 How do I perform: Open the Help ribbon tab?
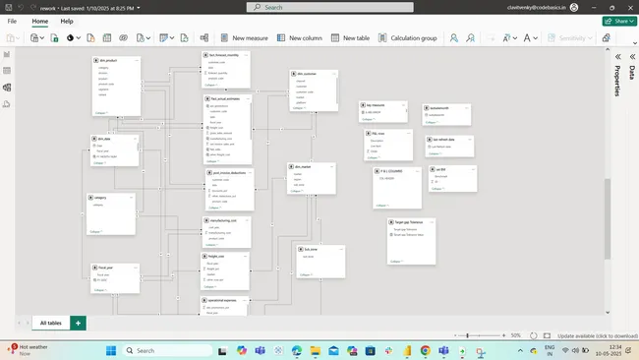coord(67,22)
